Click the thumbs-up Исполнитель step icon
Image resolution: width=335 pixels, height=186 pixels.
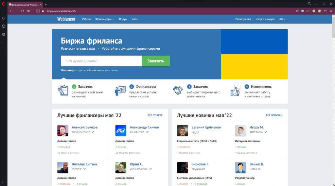[236, 90]
